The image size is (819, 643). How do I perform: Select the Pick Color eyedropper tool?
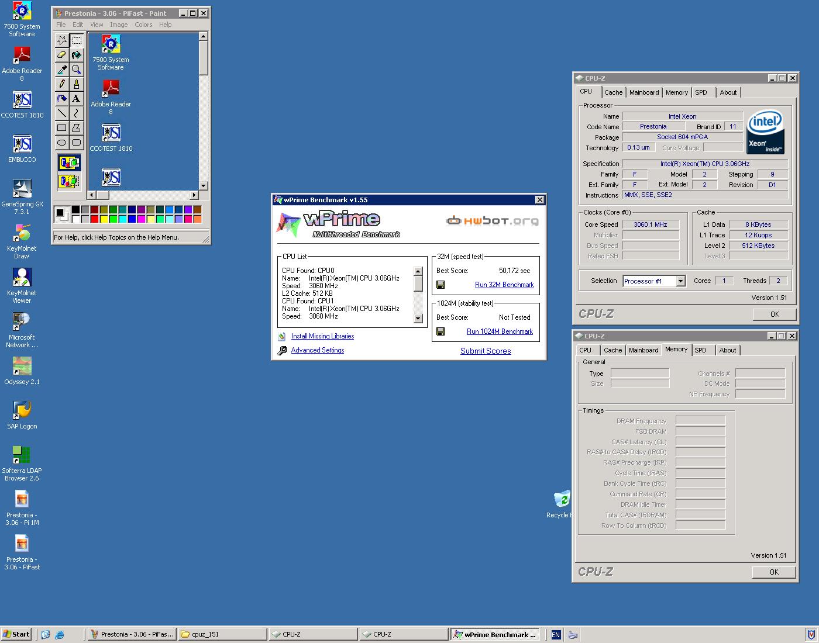point(61,70)
